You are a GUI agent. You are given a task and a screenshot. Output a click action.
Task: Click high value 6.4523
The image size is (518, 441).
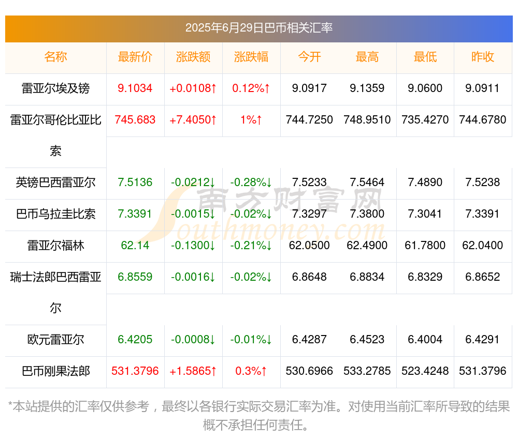pyautogui.click(x=367, y=340)
